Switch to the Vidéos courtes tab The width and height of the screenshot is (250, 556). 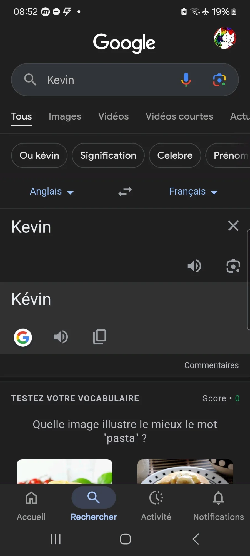coord(179,116)
